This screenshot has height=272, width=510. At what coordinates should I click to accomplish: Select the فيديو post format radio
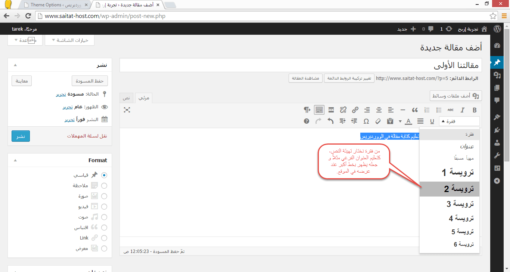coord(104,206)
